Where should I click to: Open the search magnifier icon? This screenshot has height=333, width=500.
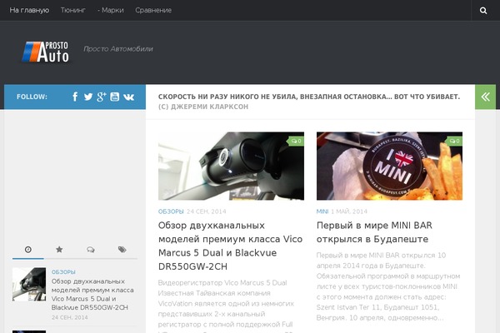tap(483, 11)
